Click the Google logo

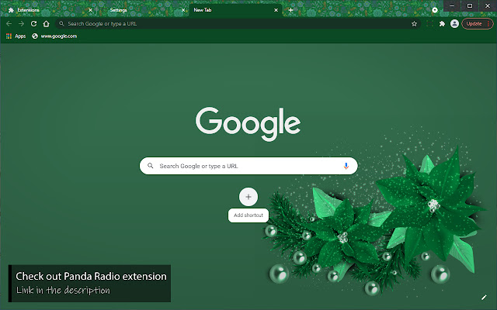(248, 124)
